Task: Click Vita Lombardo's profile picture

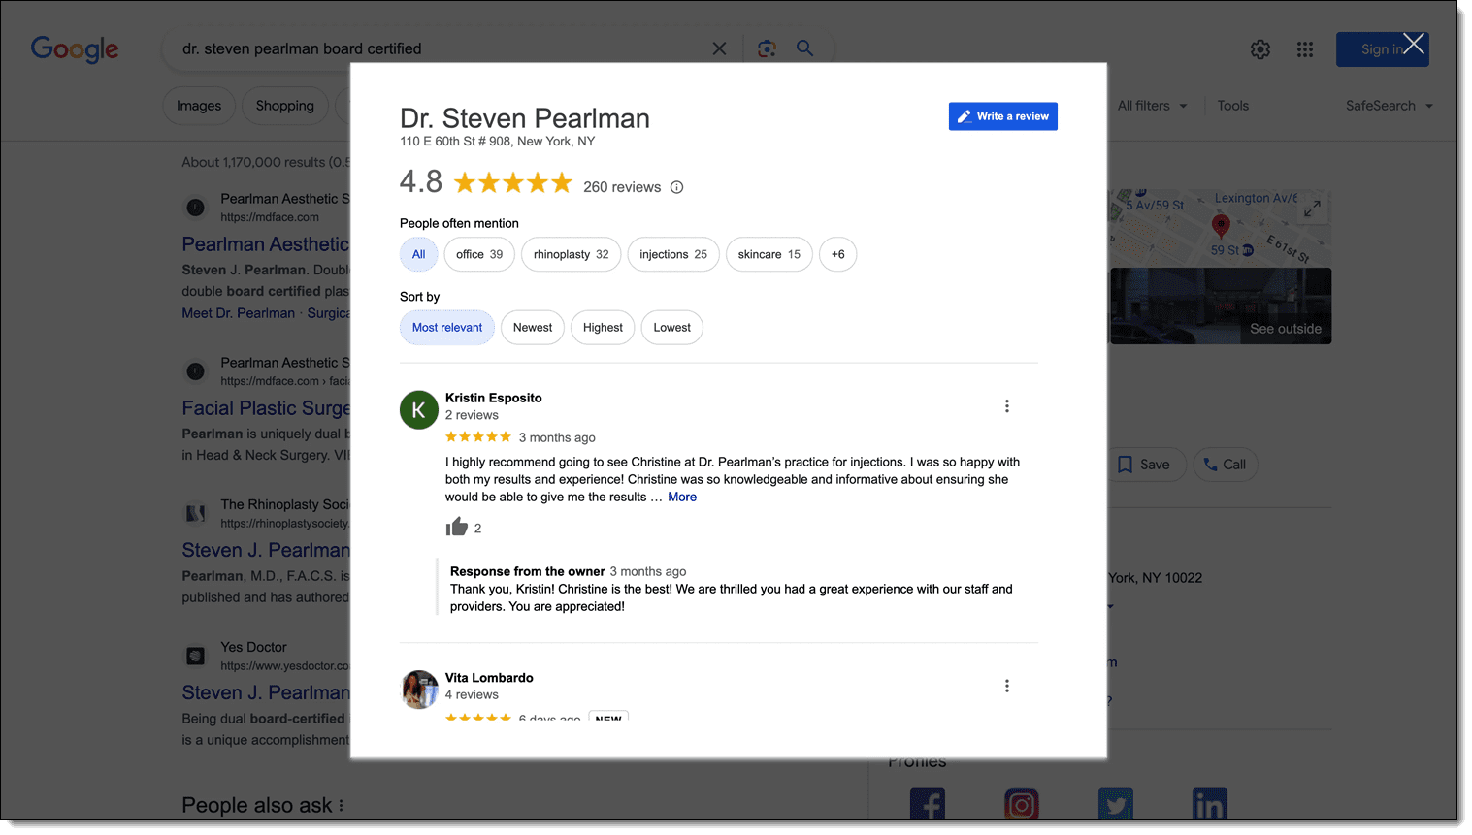Action: point(419,689)
